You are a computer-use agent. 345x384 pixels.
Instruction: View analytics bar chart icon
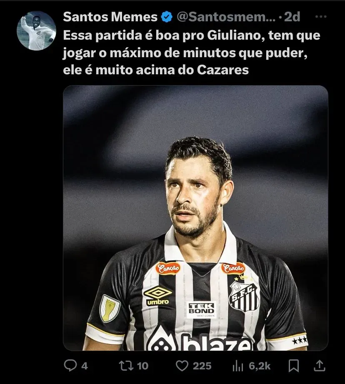pos(237,366)
